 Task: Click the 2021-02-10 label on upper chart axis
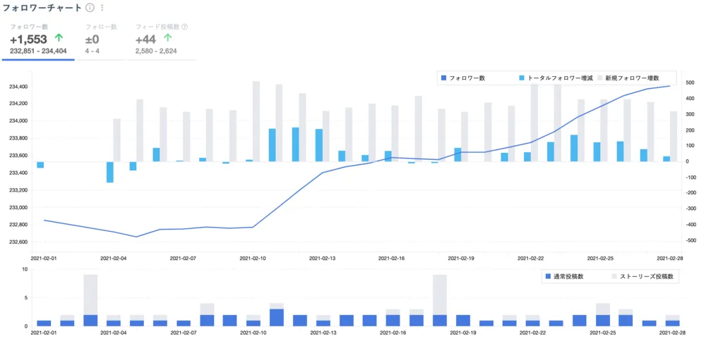[253, 259]
